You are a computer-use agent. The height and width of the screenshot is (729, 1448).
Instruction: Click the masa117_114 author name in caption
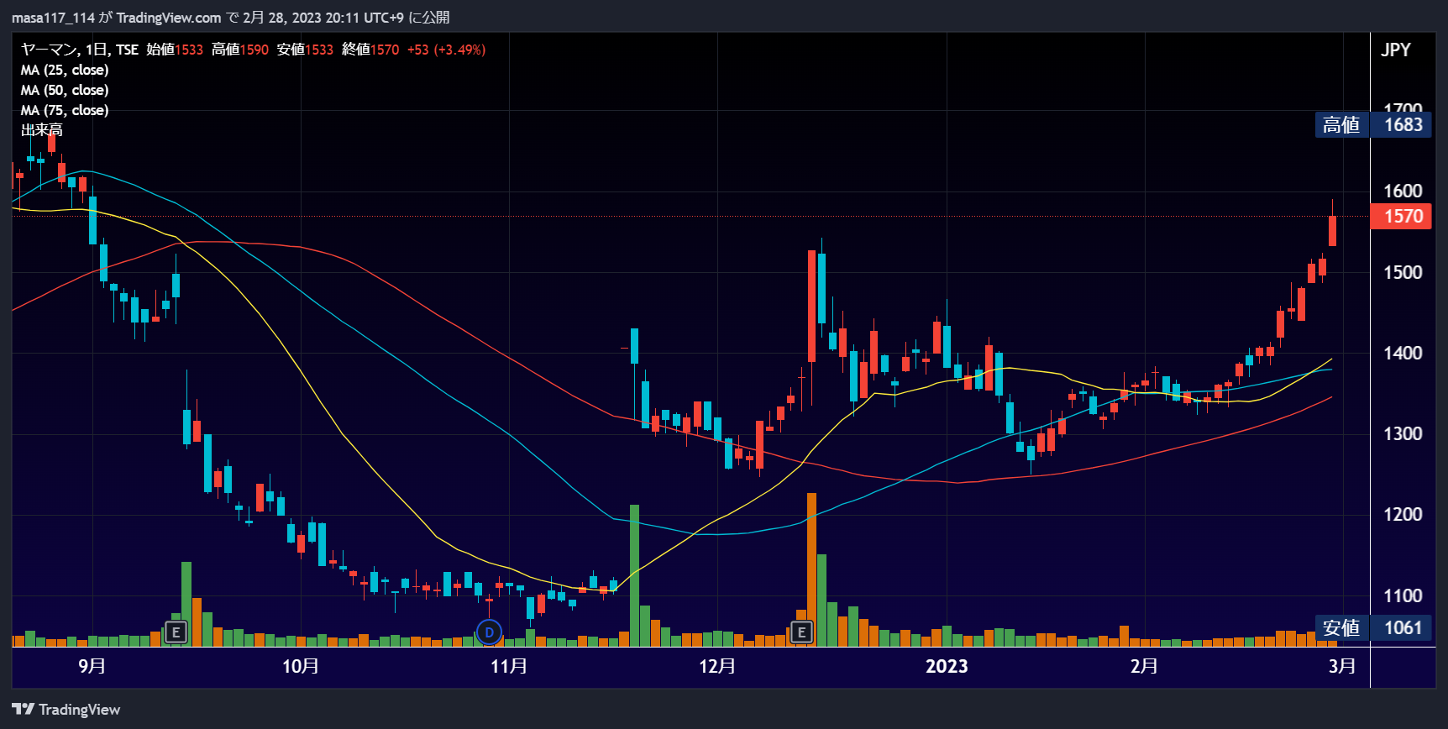(x=53, y=18)
